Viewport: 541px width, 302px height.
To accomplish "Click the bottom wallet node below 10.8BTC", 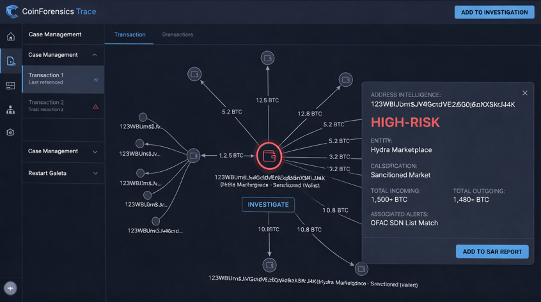I will pos(269,264).
